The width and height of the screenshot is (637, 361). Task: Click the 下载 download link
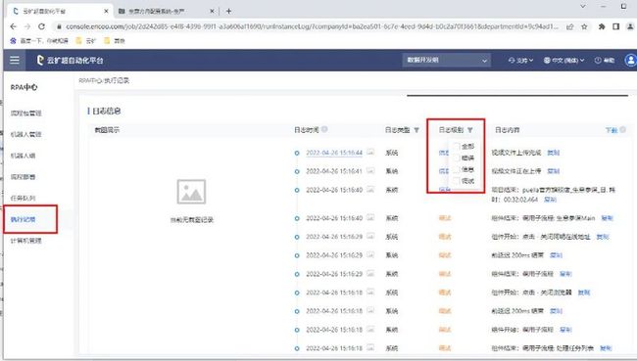(612, 130)
